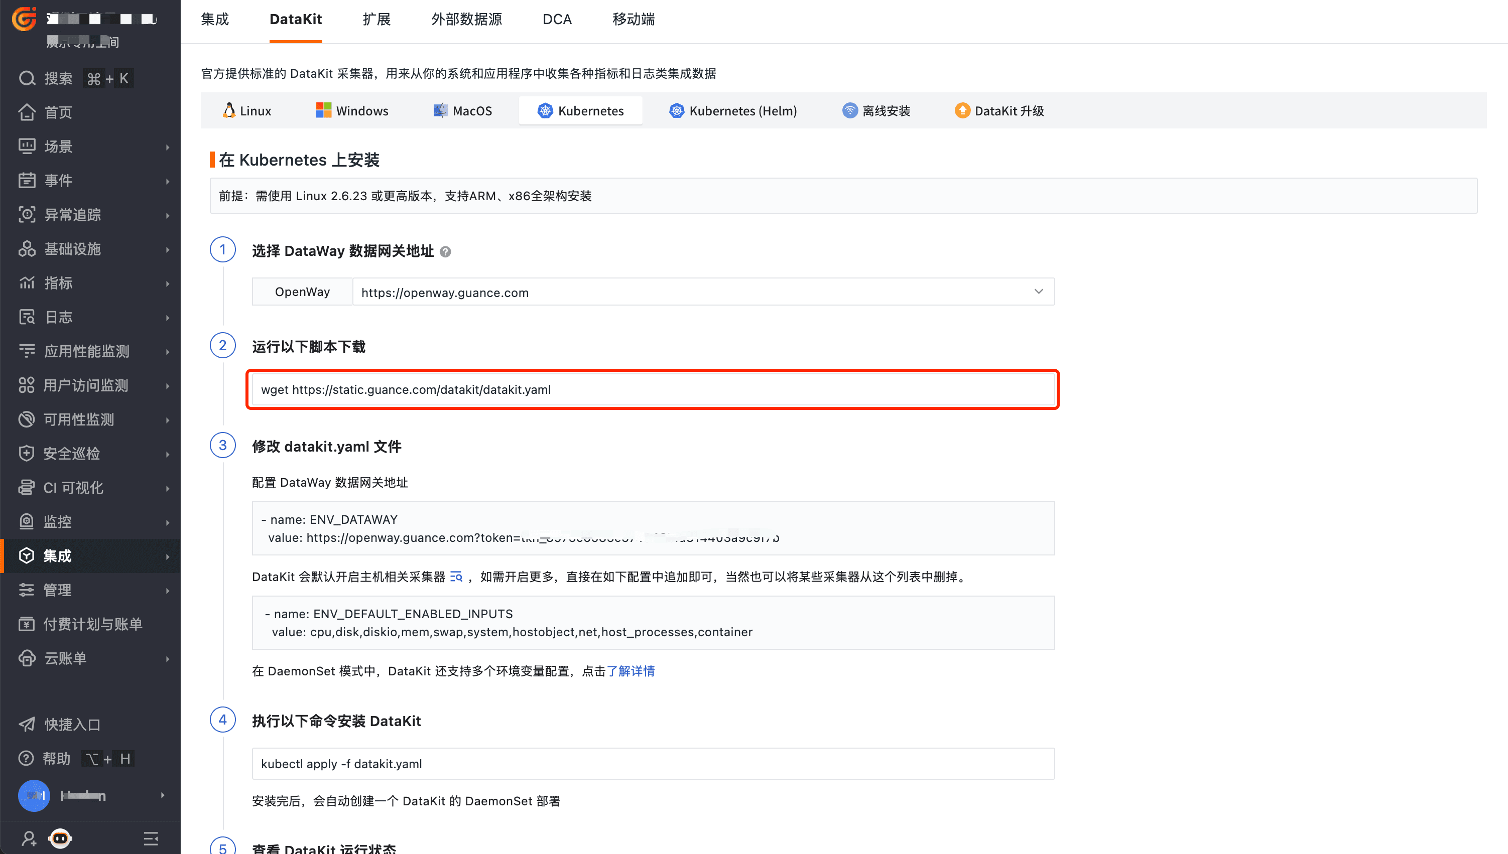Open 帮助 help in sidebar
This screenshot has height=854, width=1508.
pos(56,758)
